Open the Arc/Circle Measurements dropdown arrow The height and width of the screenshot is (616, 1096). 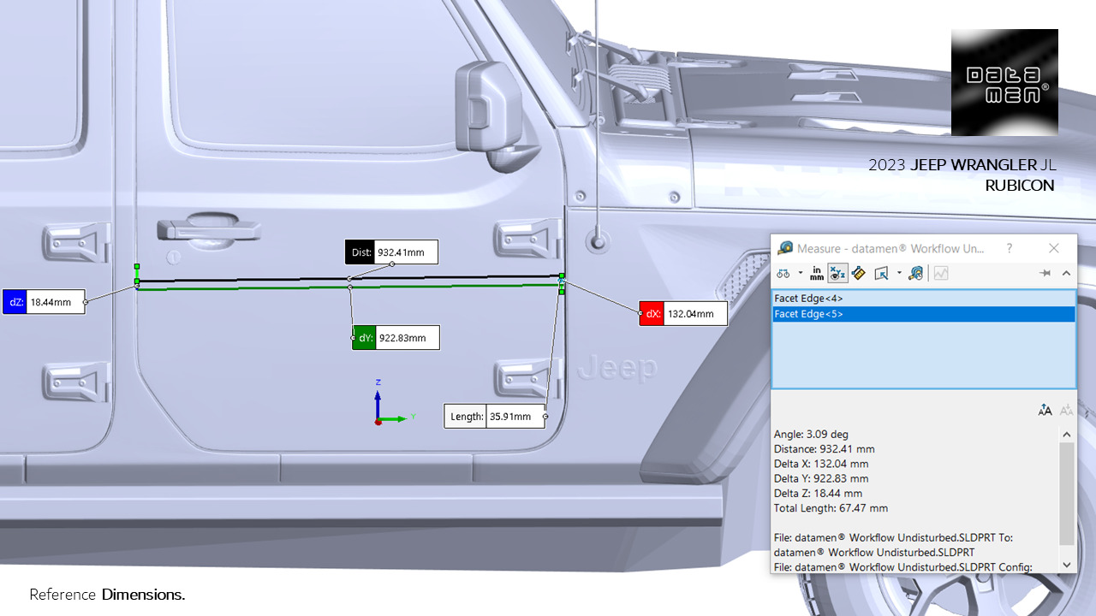[x=801, y=274]
